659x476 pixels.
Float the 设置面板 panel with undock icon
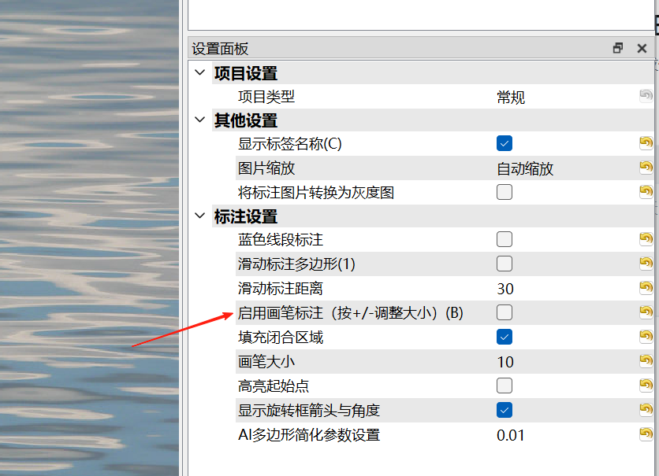[x=618, y=48]
